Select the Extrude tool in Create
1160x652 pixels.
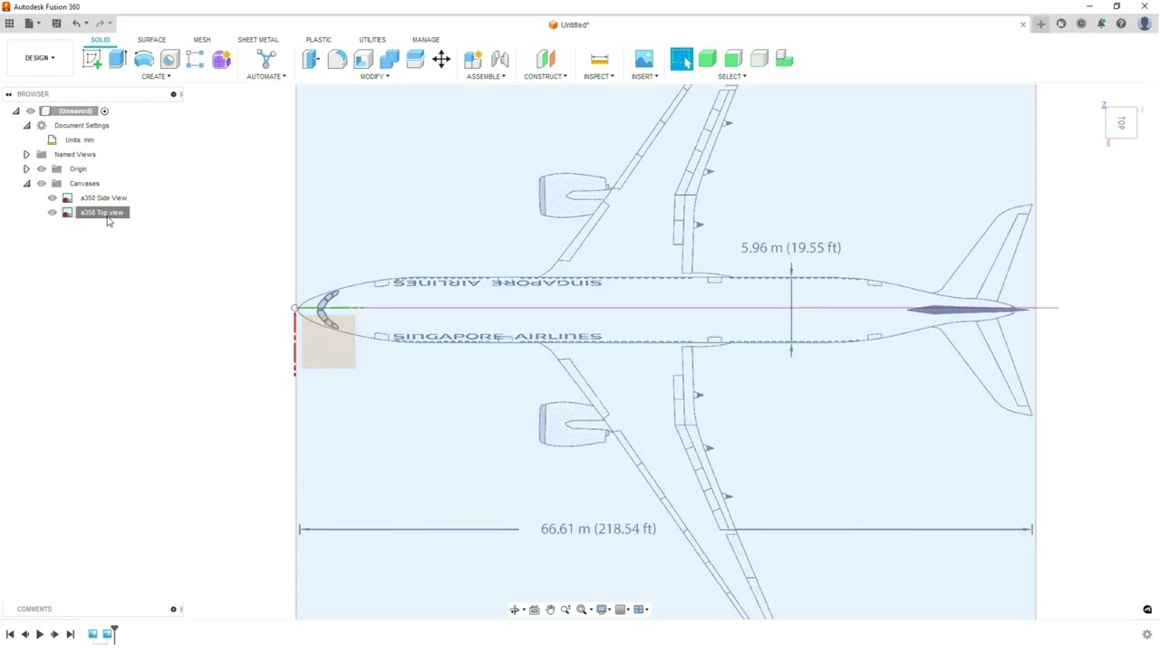coord(117,59)
